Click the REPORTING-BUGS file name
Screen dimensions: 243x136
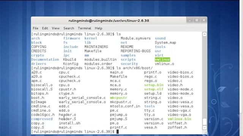(136, 51)
